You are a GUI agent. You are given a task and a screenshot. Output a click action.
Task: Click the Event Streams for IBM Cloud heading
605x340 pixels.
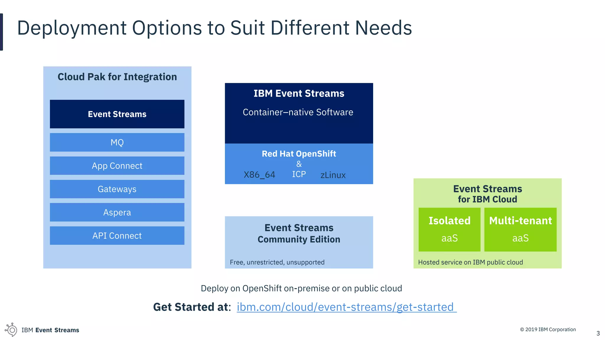tap(487, 194)
